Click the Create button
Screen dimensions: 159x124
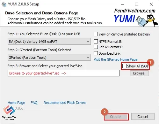tap(116, 117)
